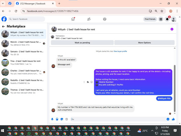Open Sansara chat in Marketplace list
Screen dimensions: 181x136
[24, 53]
